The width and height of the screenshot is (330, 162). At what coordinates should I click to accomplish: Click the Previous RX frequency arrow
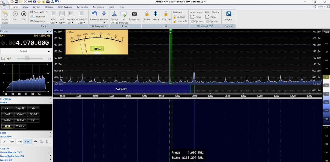(x=94, y=14)
